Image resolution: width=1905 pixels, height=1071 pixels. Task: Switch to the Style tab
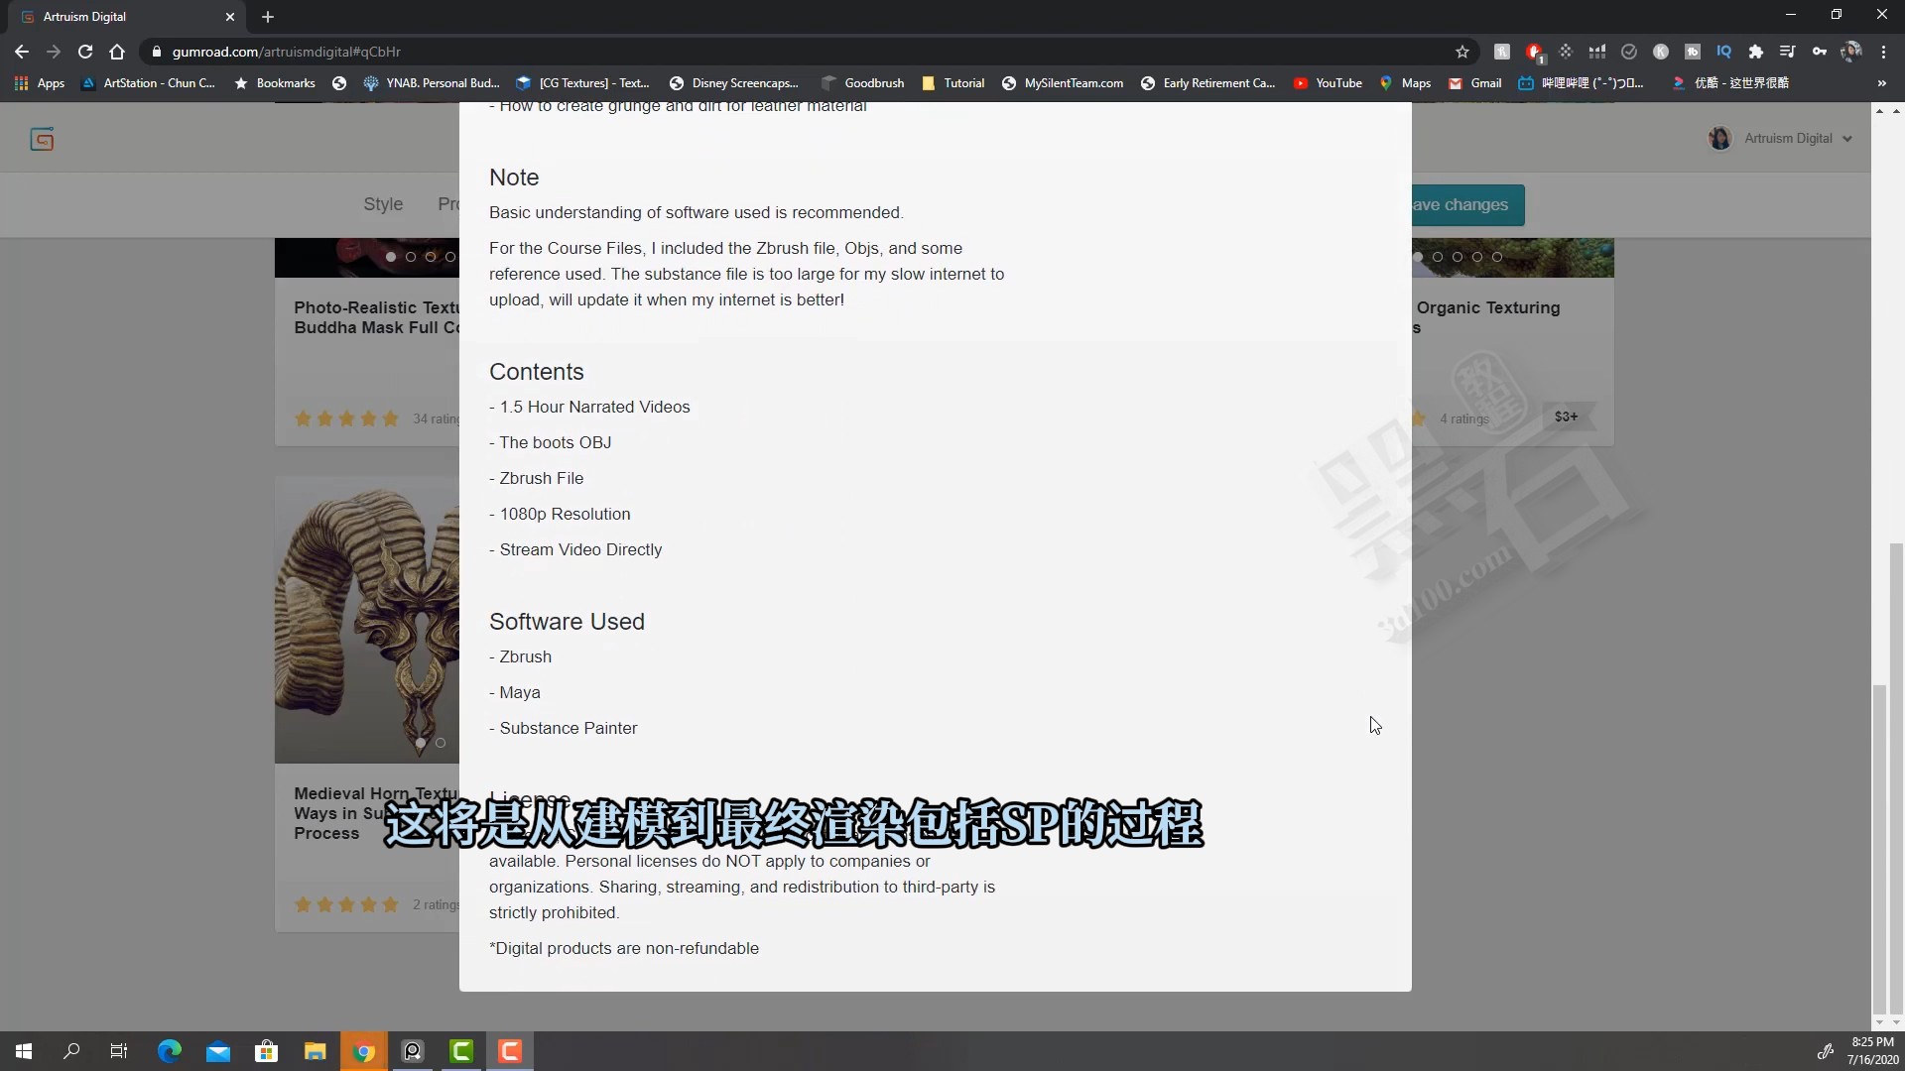pyautogui.click(x=383, y=204)
